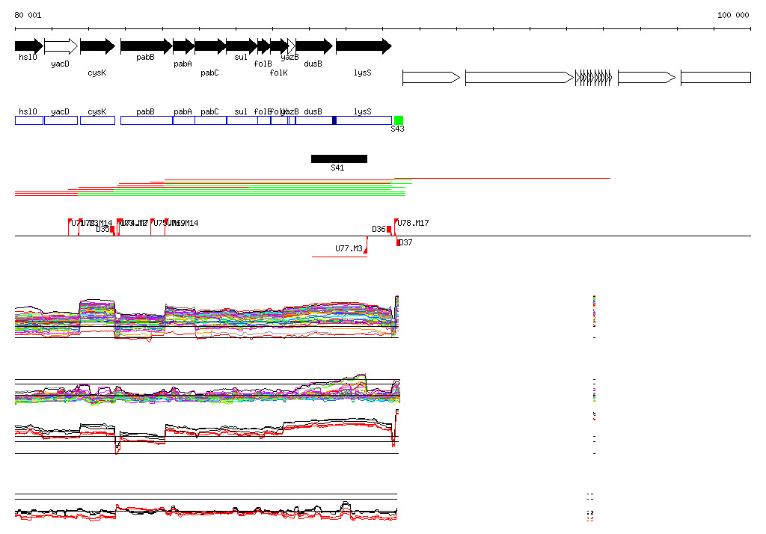The height and width of the screenshot is (534, 766).
Task: Click the black hslO gene arrow
Action: [x=29, y=46]
